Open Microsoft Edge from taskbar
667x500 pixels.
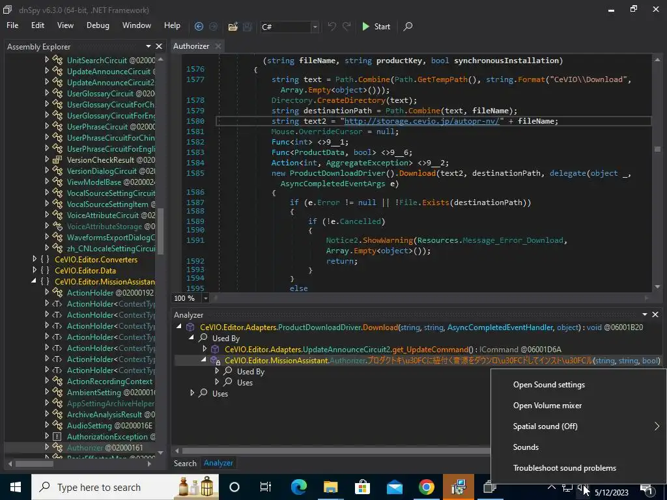[298, 487]
